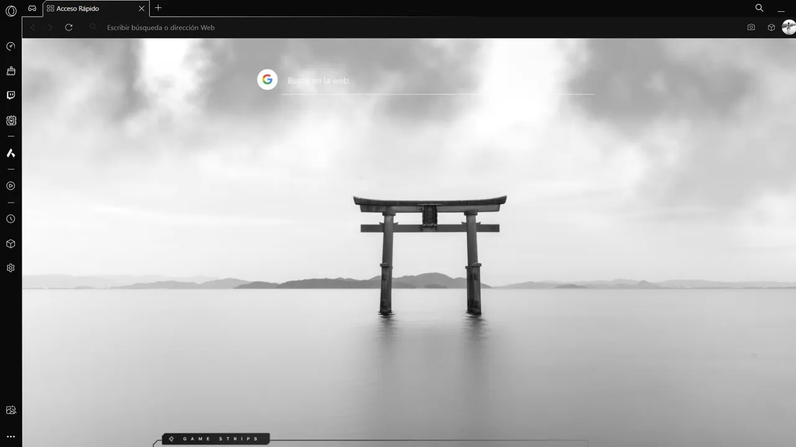
Task: Open History with the clock icon
Action: [10, 219]
